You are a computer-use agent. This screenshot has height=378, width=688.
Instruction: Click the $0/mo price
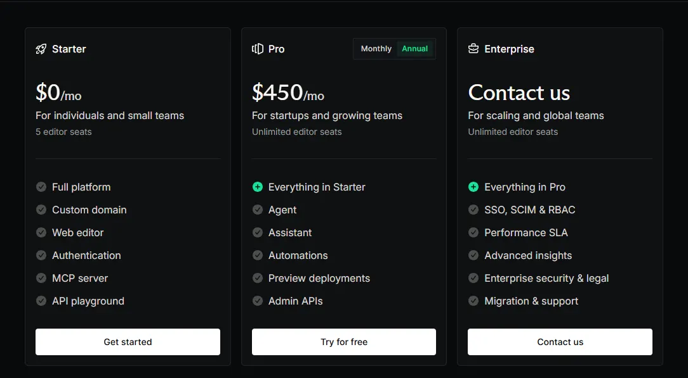pyautogui.click(x=58, y=92)
